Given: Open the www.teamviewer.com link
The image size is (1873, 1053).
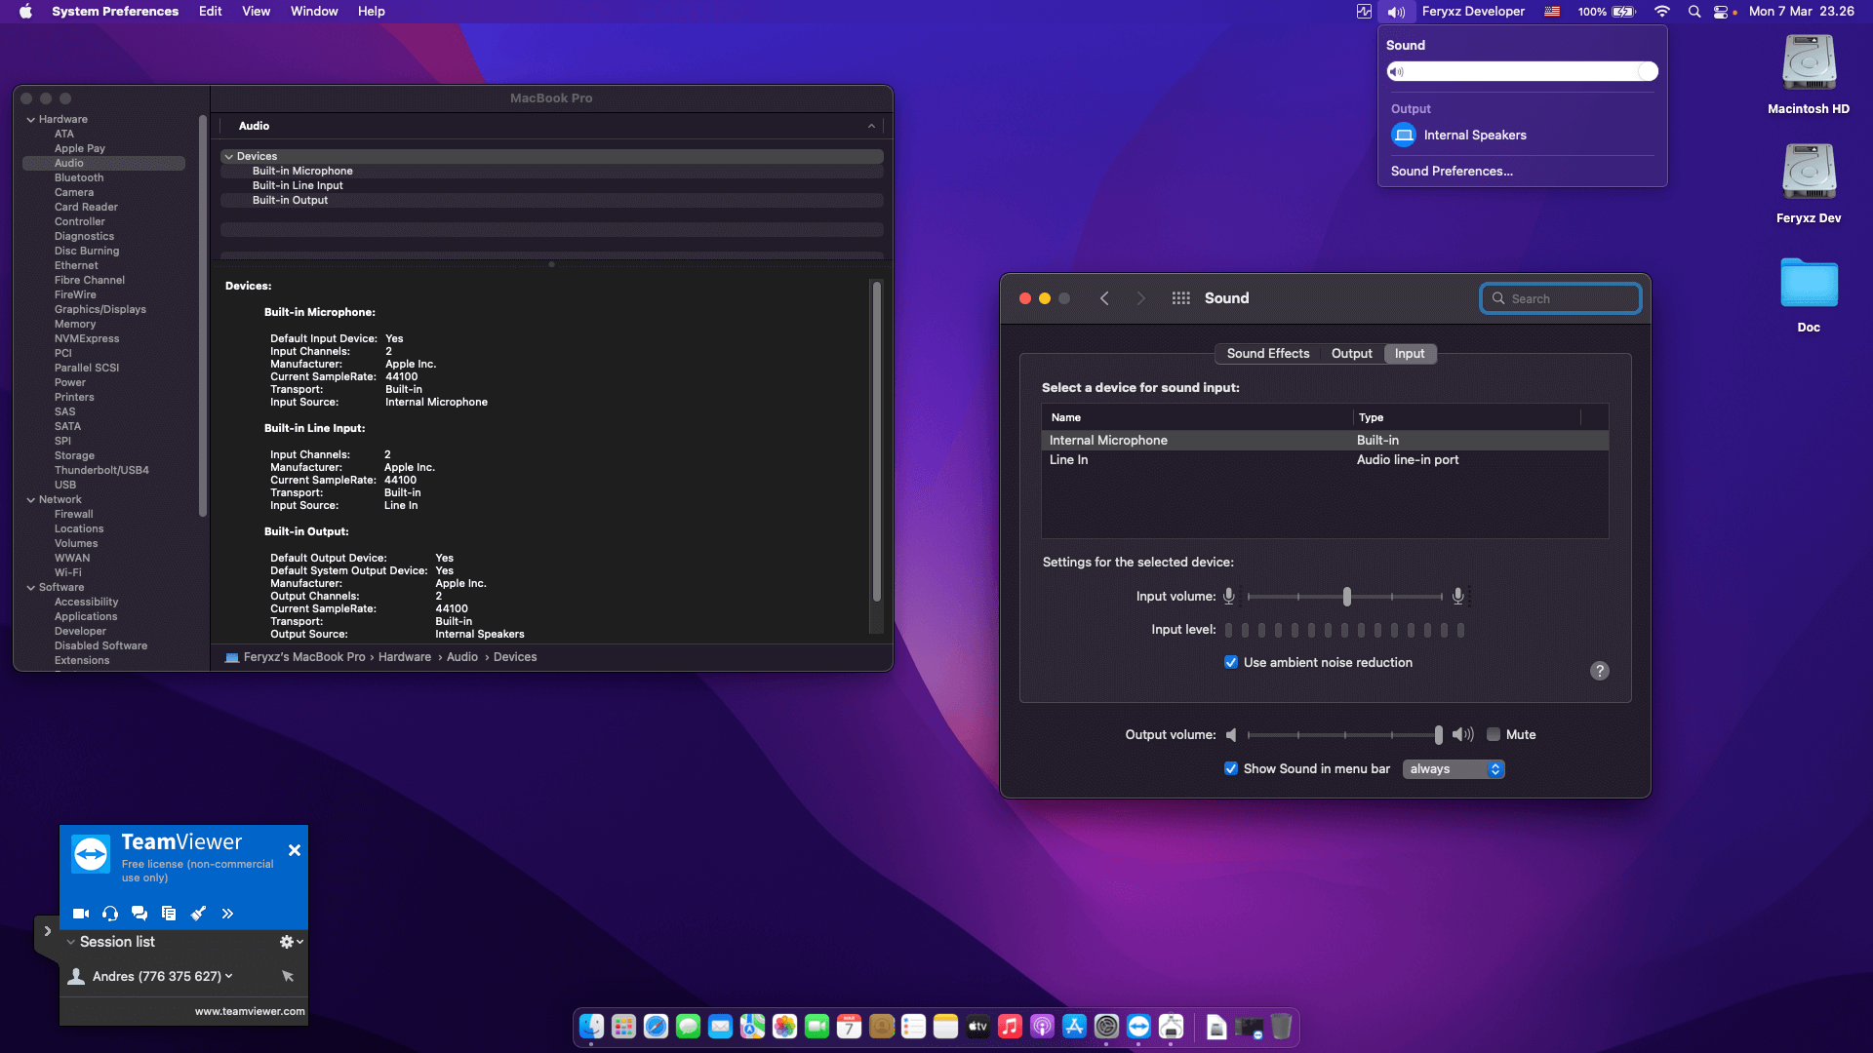Looking at the screenshot, I should (x=250, y=1011).
